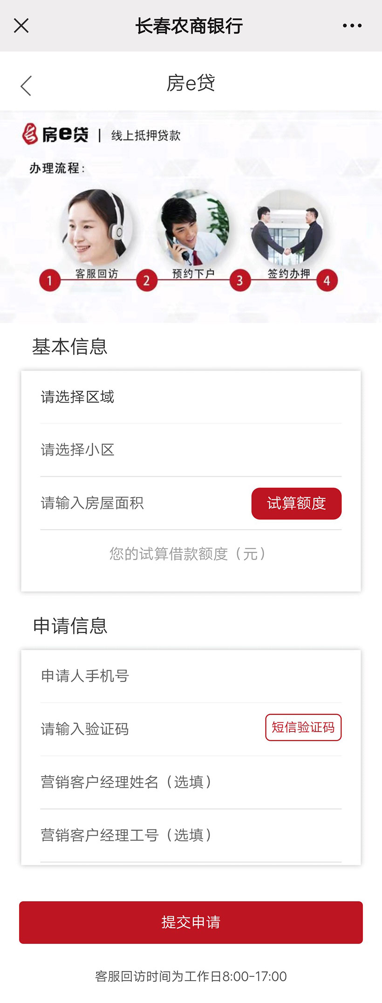Open the 请选择小区 community selector
The width and height of the screenshot is (382, 1003).
click(191, 450)
